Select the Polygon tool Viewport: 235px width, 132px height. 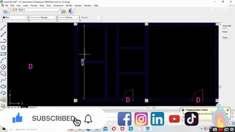tap(3, 47)
